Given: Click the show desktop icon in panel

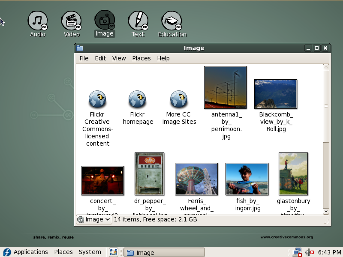Looking at the screenshot, I should pyautogui.click(x=114, y=252).
